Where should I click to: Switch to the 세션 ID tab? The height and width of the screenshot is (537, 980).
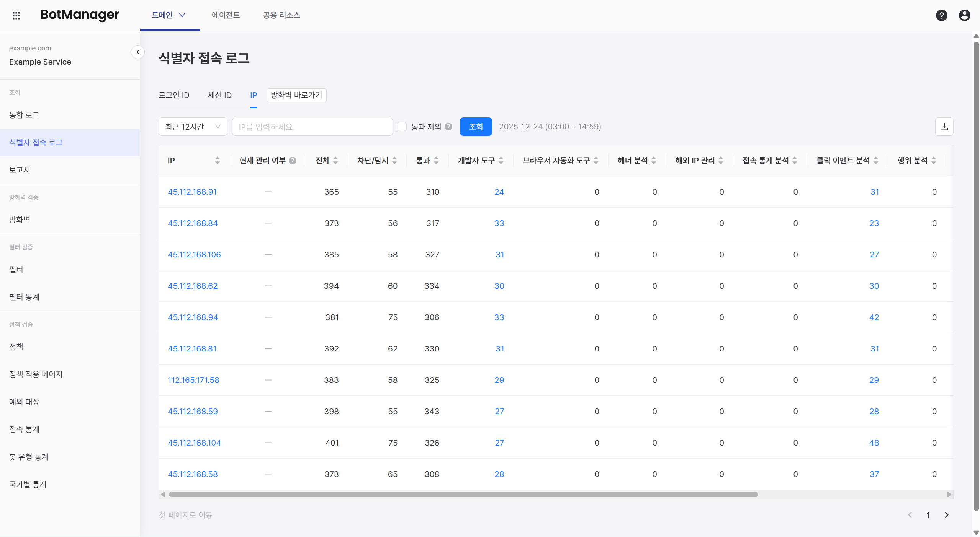click(x=219, y=95)
